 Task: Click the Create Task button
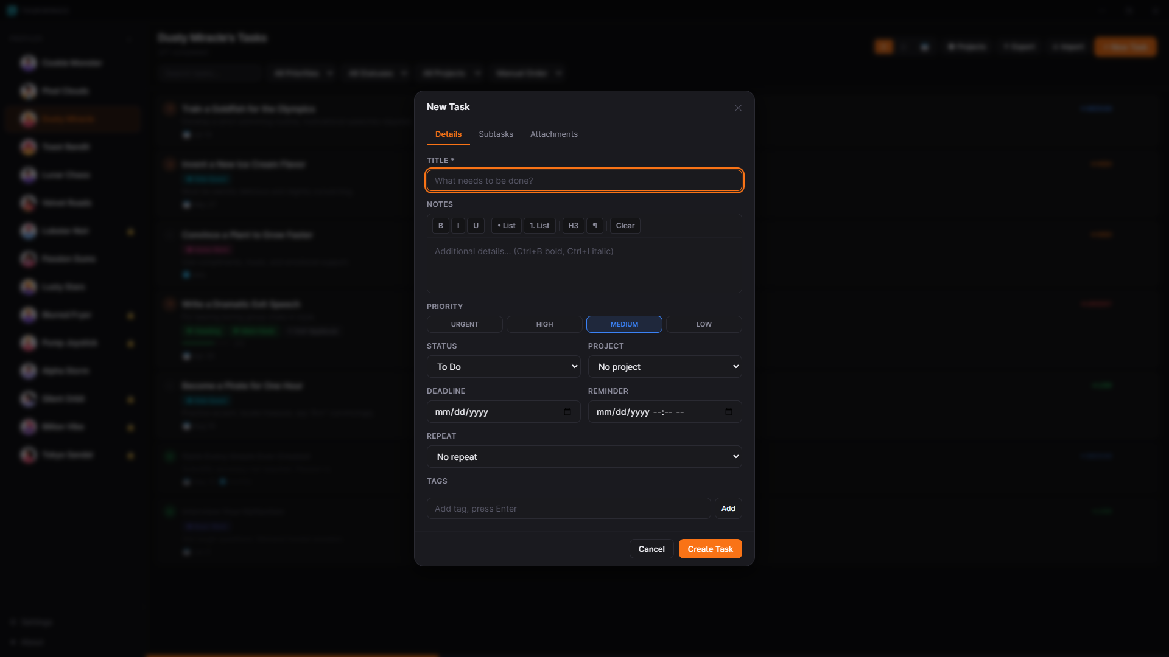(711, 549)
